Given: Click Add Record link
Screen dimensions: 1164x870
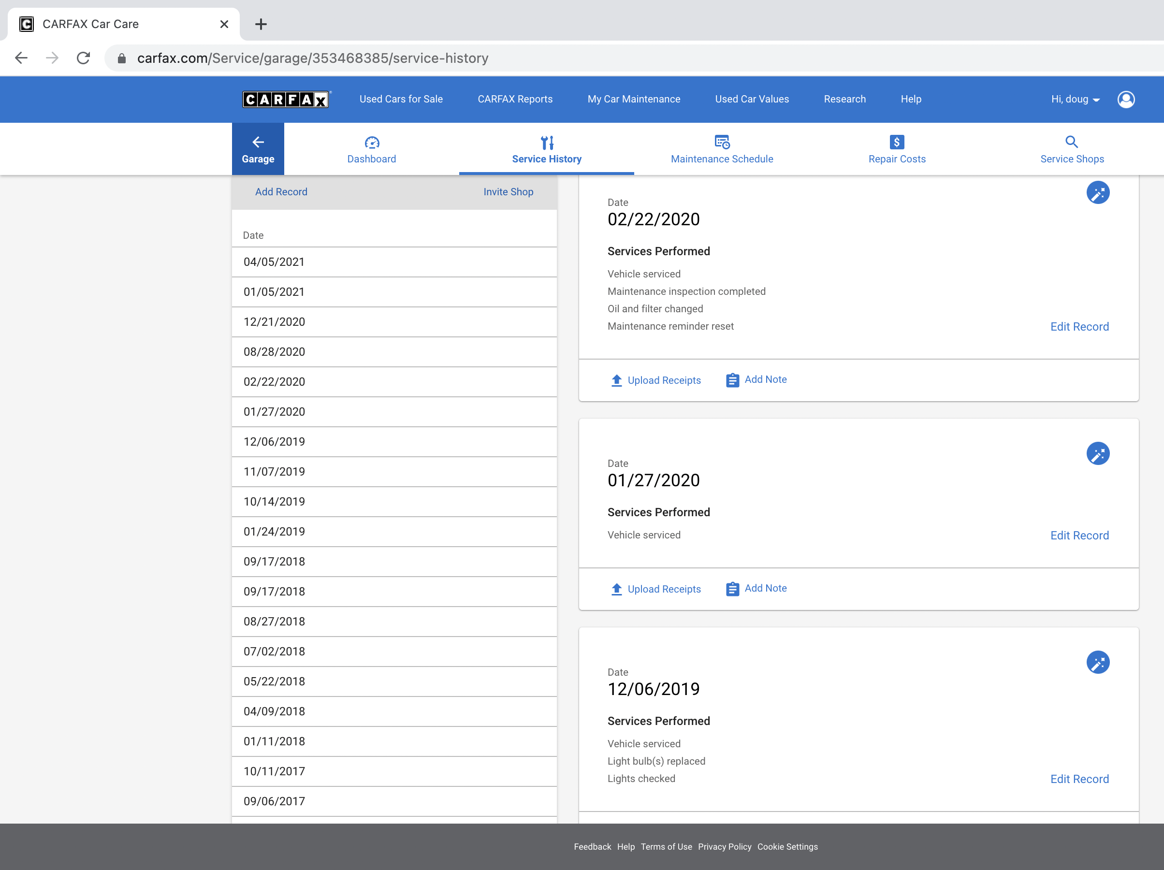Looking at the screenshot, I should pos(281,192).
